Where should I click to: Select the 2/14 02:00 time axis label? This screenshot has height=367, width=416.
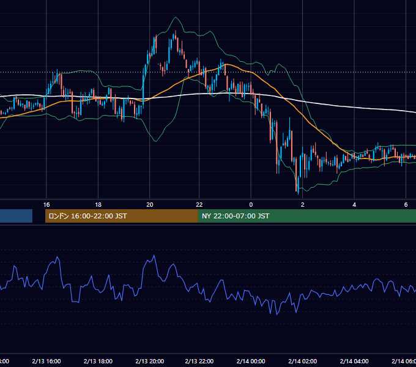click(302, 361)
